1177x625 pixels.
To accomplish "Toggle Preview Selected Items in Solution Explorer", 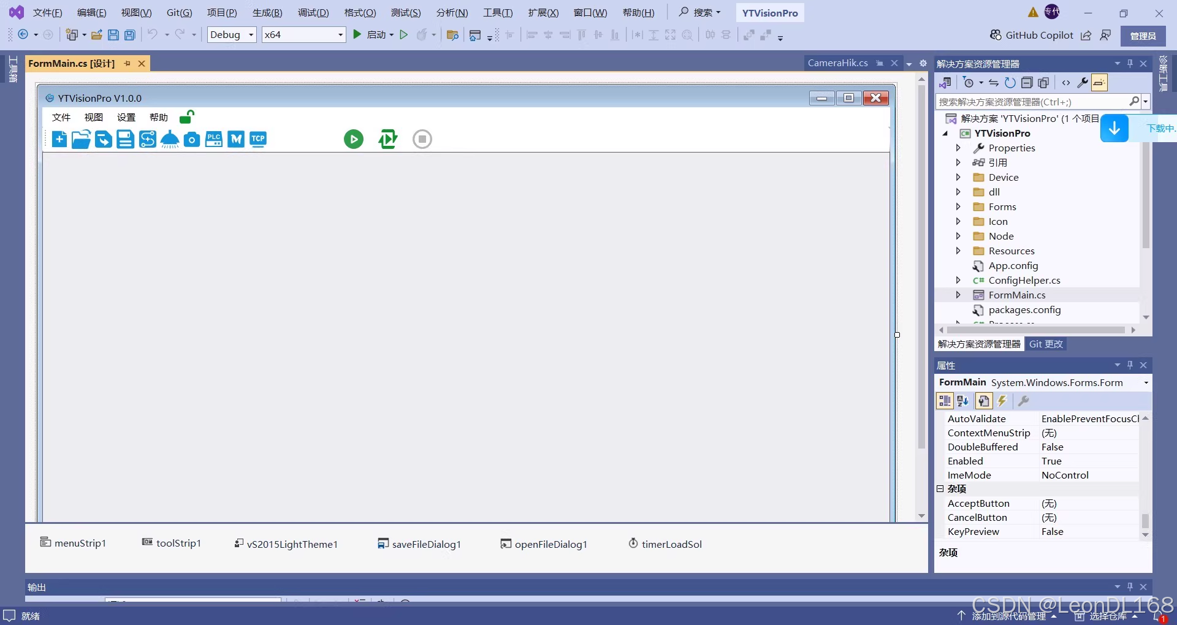I will coord(1099,83).
